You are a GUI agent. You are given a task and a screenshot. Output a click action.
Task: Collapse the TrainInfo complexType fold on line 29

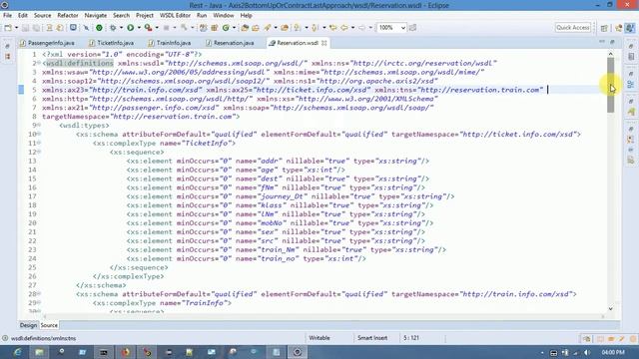pos(39,303)
